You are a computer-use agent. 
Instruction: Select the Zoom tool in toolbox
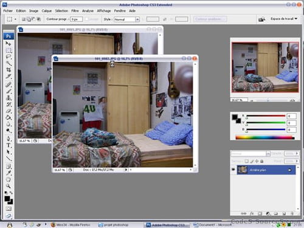9,185
